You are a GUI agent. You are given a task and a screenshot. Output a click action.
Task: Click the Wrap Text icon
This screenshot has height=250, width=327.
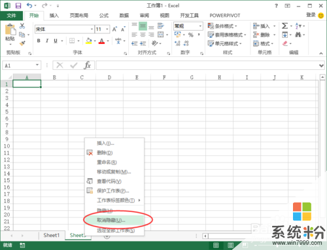click(161, 26)
